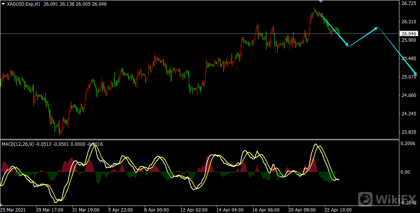Click the MACD(12,26,9) indicator label
Screen dimensions: 420x213
point(18,144)
